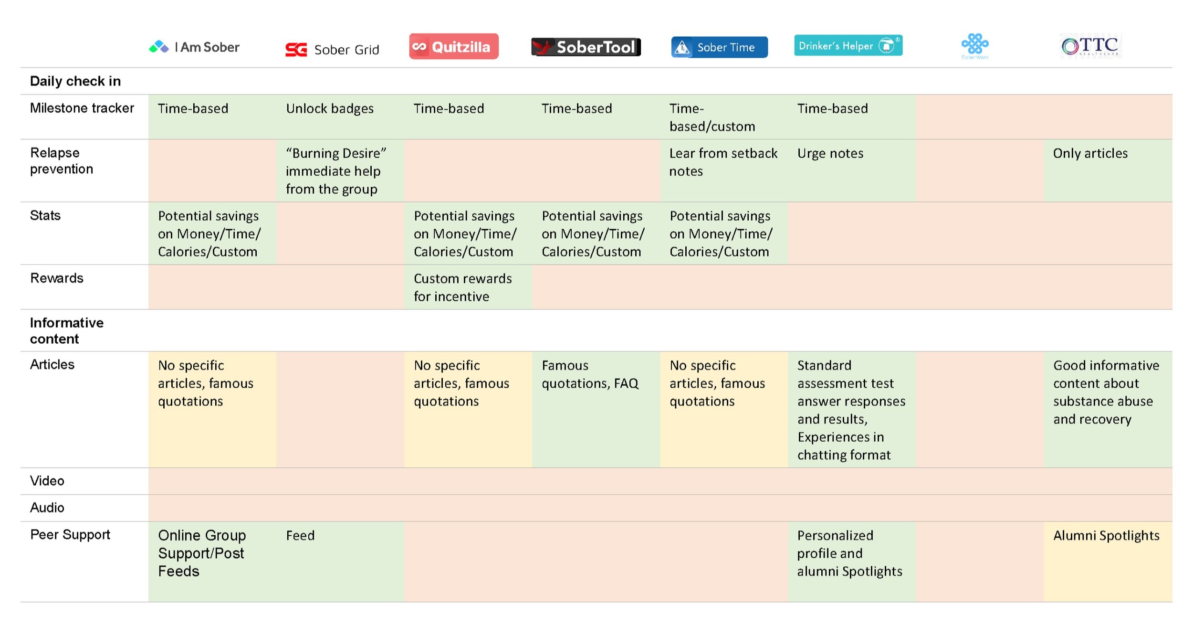
Task: Click the blue knot SoberWorx logo
Action: [x=974, y=46]
